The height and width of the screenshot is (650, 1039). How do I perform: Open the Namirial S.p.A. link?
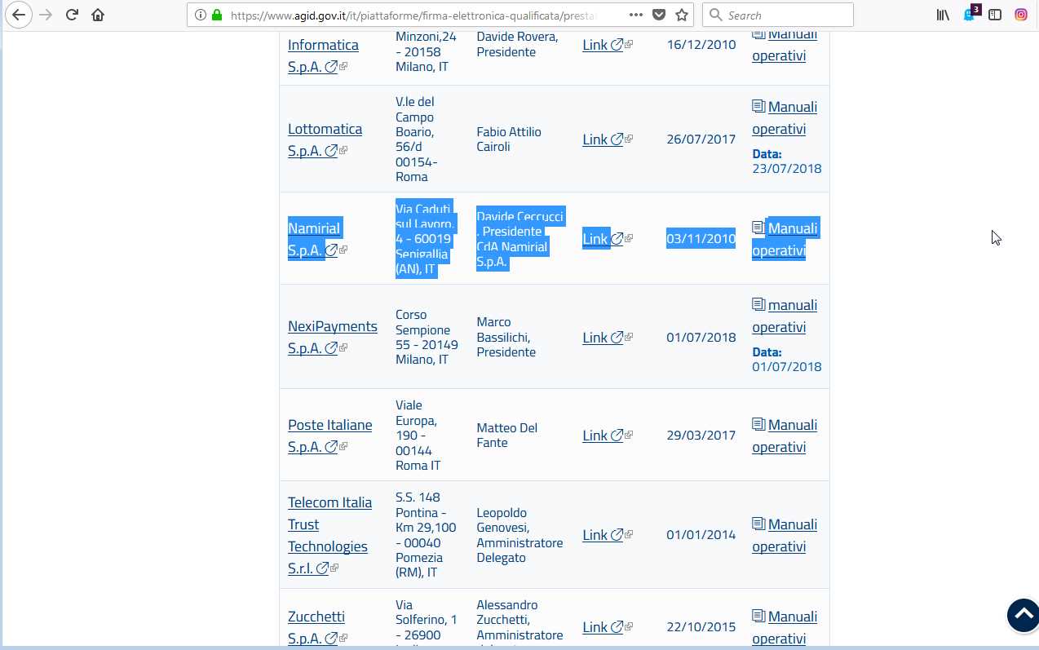[x=314, y=239]
